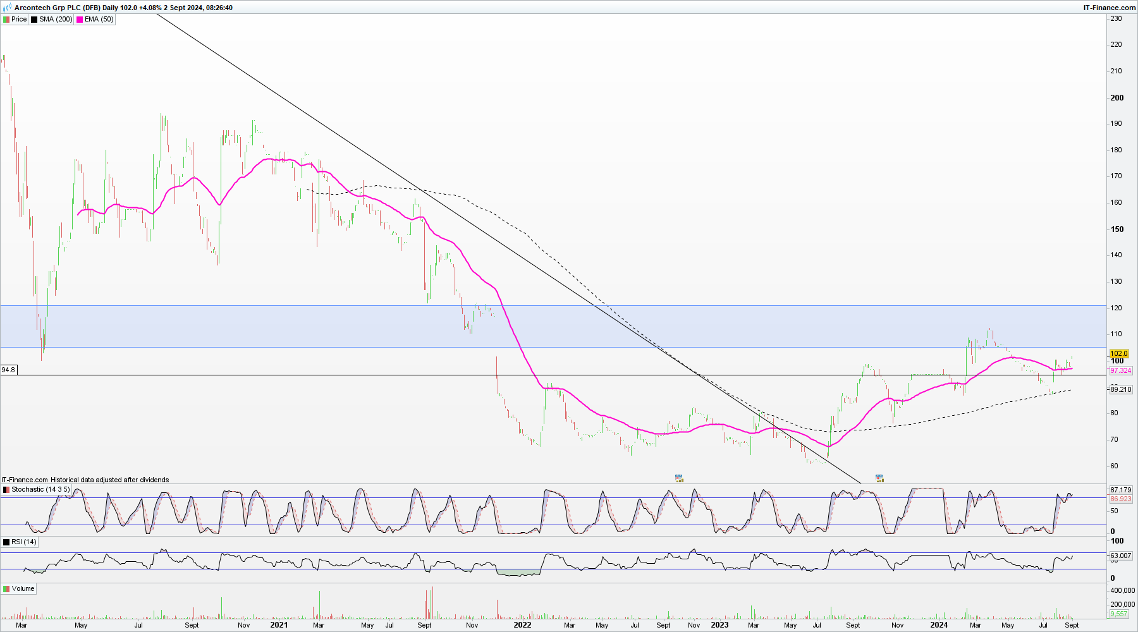Click the 2023 year label on time axis
Viewport: 1138px width, 632px height.
point(719,625)
